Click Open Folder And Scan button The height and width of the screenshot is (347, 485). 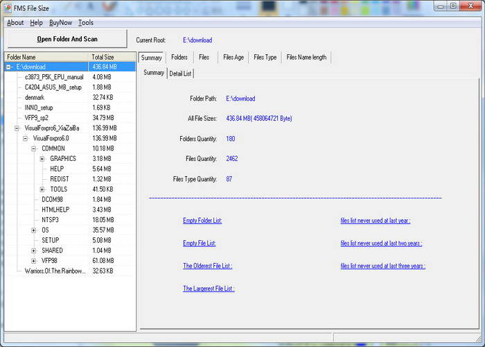[x=67, y=39]
